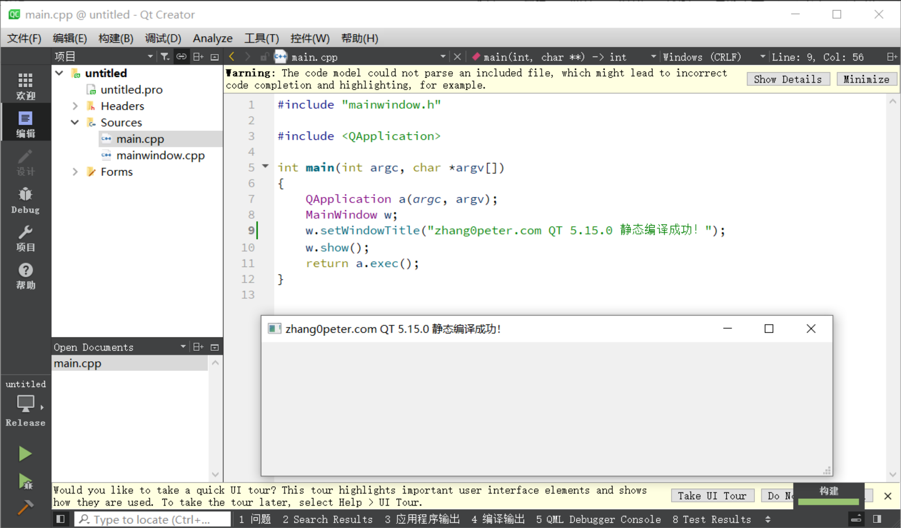Toggle the sync editor with tree icon
The image size is (901, 528).
pyautogui.click(x=182, y=58)
